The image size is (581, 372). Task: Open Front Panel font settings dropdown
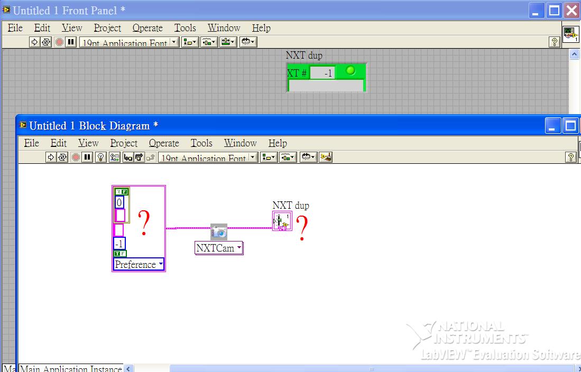pos(130,42)
